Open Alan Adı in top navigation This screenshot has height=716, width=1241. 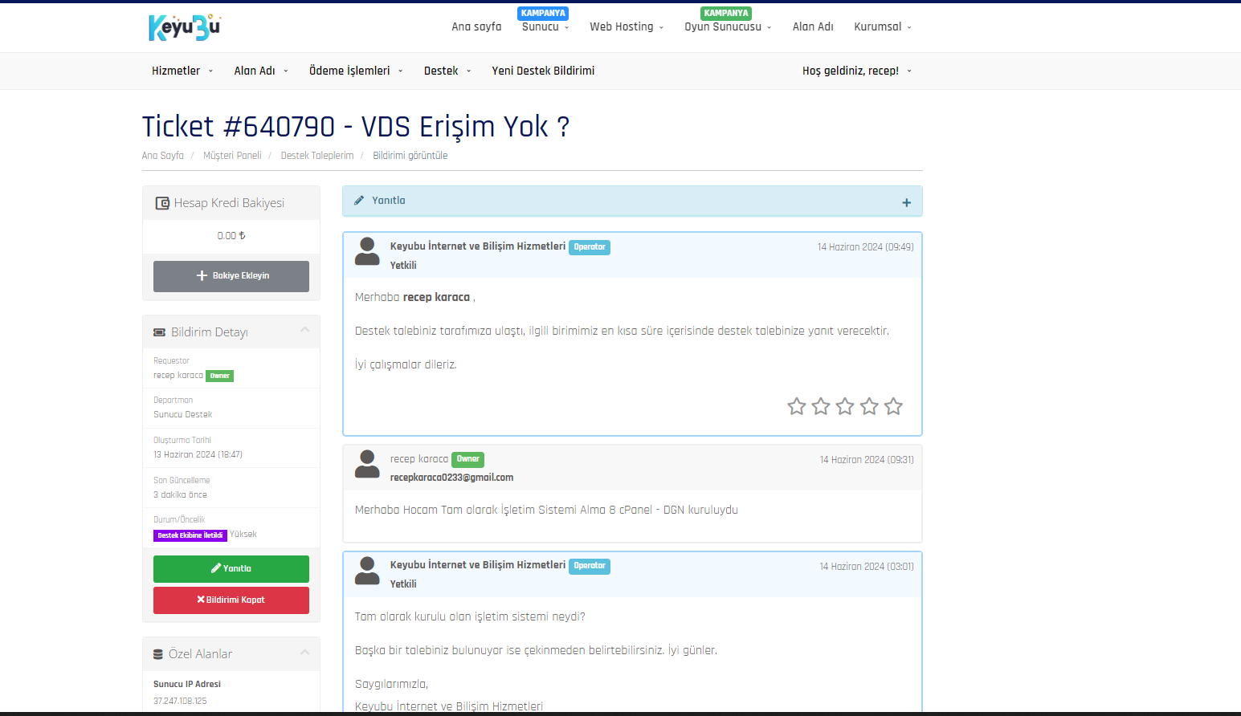(x=813, y=26)
